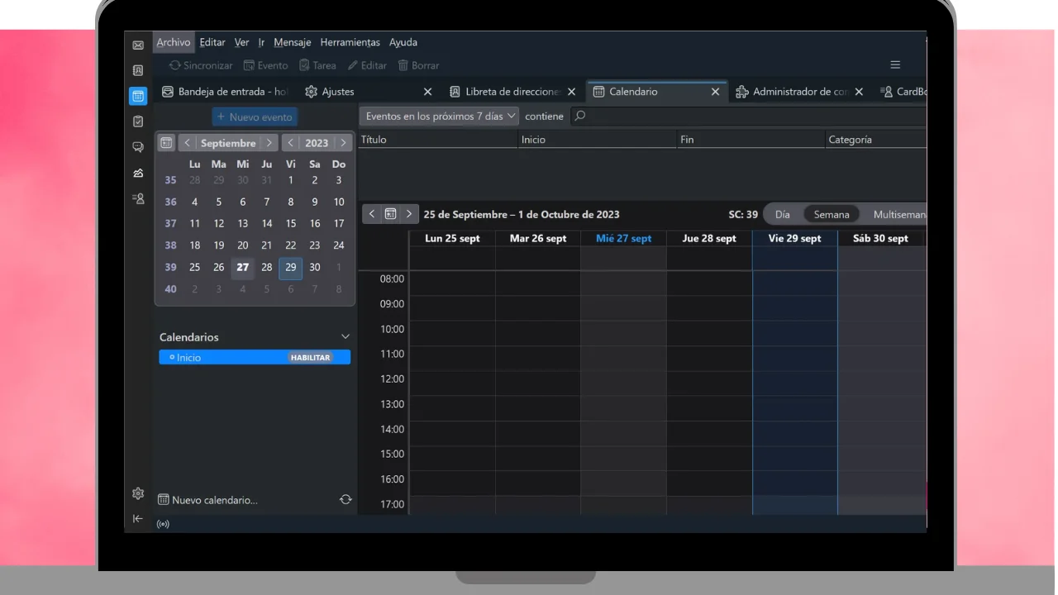Screen dimensions: 1058x595
Task: Click the mini-calendar today icon
Action: 166,143
